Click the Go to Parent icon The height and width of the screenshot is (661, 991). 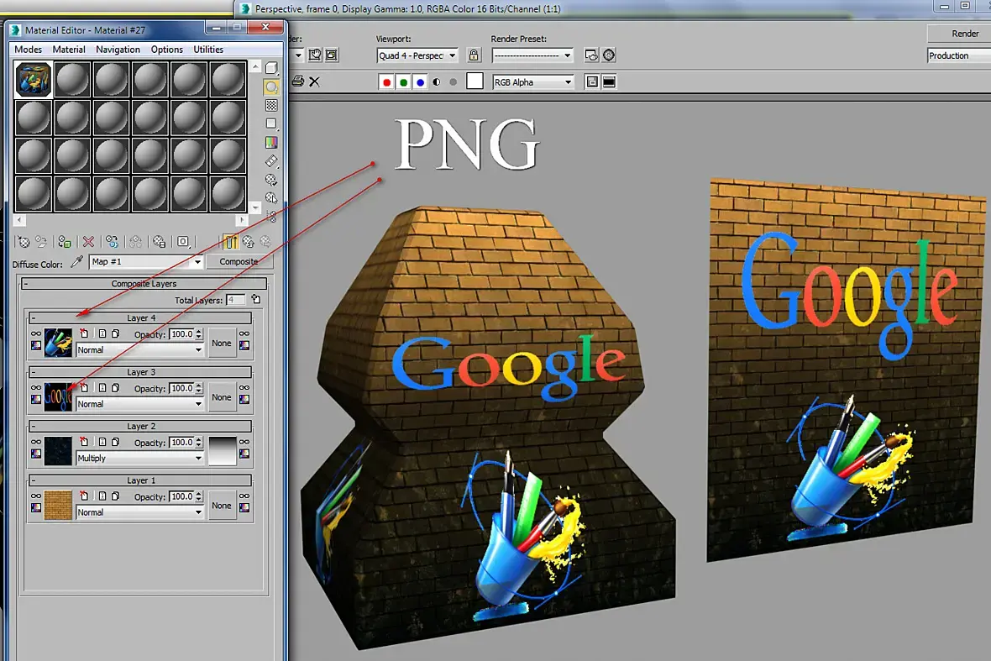[249, 241]
